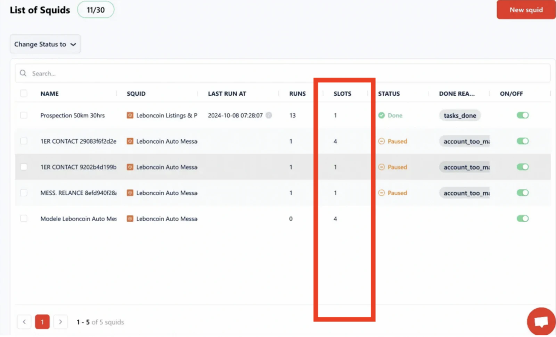Click account_too_ma badge in MESS. RELANCE row

465,193
